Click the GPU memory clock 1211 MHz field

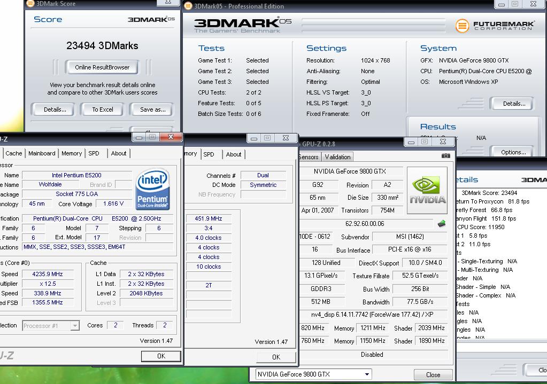tap(373, 328)
